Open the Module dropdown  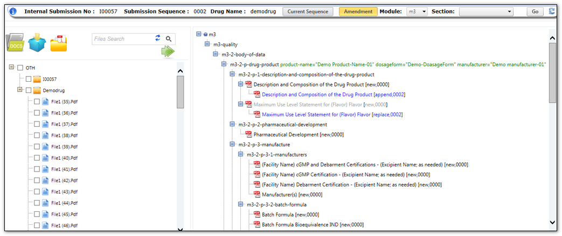(417, 11)
